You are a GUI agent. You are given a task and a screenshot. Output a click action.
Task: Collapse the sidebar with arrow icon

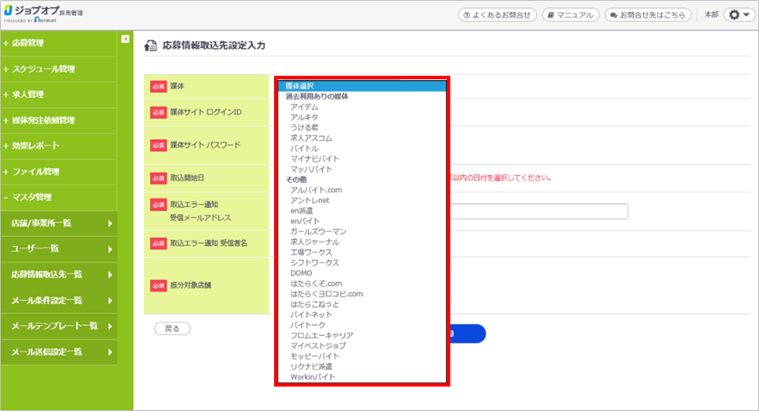point(125,39)
